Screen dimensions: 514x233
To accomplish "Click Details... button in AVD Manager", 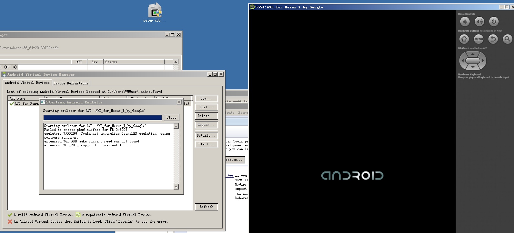I will pos(206,136).
